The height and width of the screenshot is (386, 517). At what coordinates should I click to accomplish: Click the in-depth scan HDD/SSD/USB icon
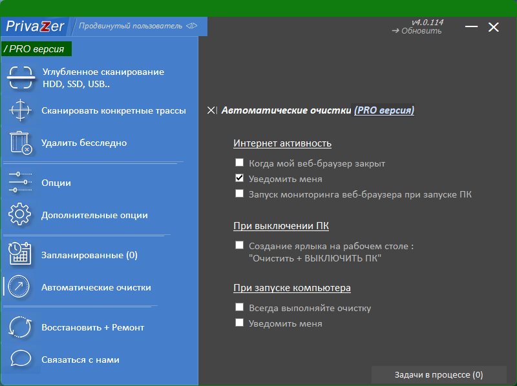(x=20, y=77)
